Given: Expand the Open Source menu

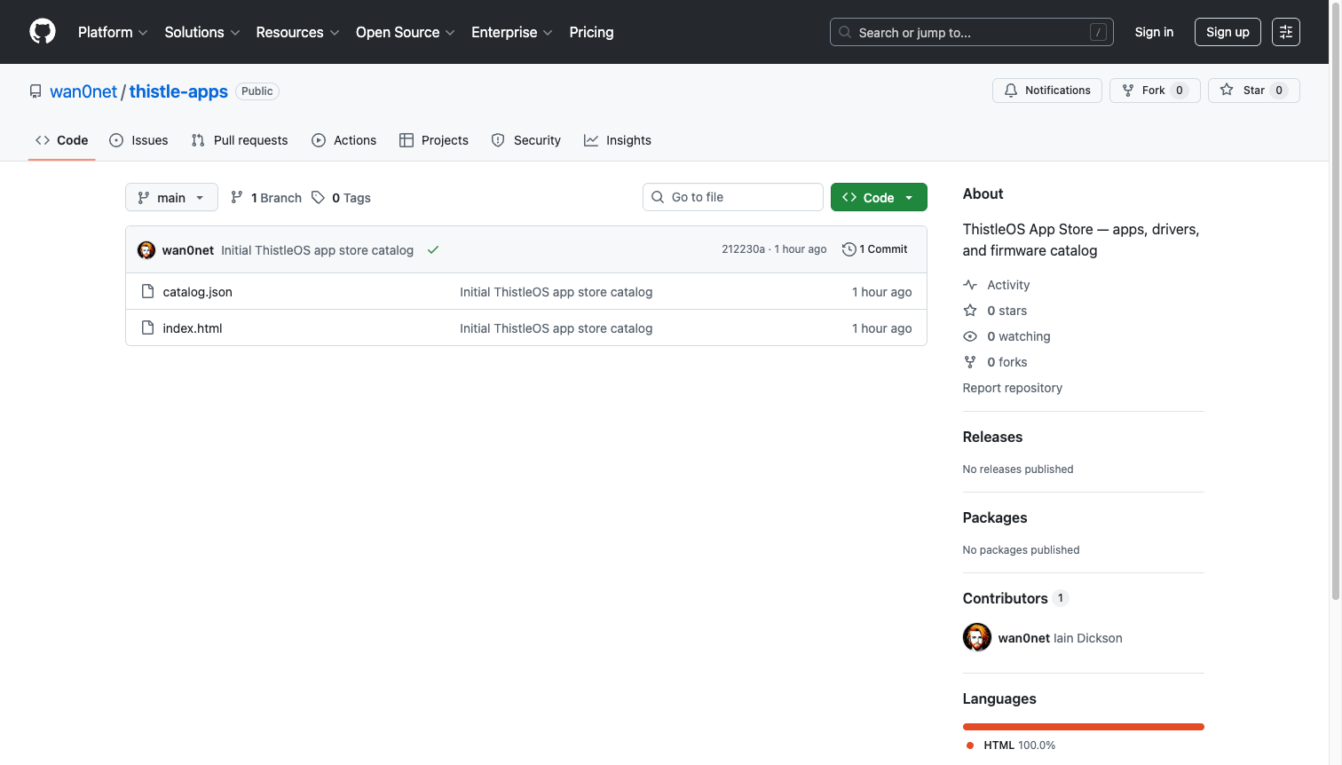Looking at the screenshot, I should (405, 32).
